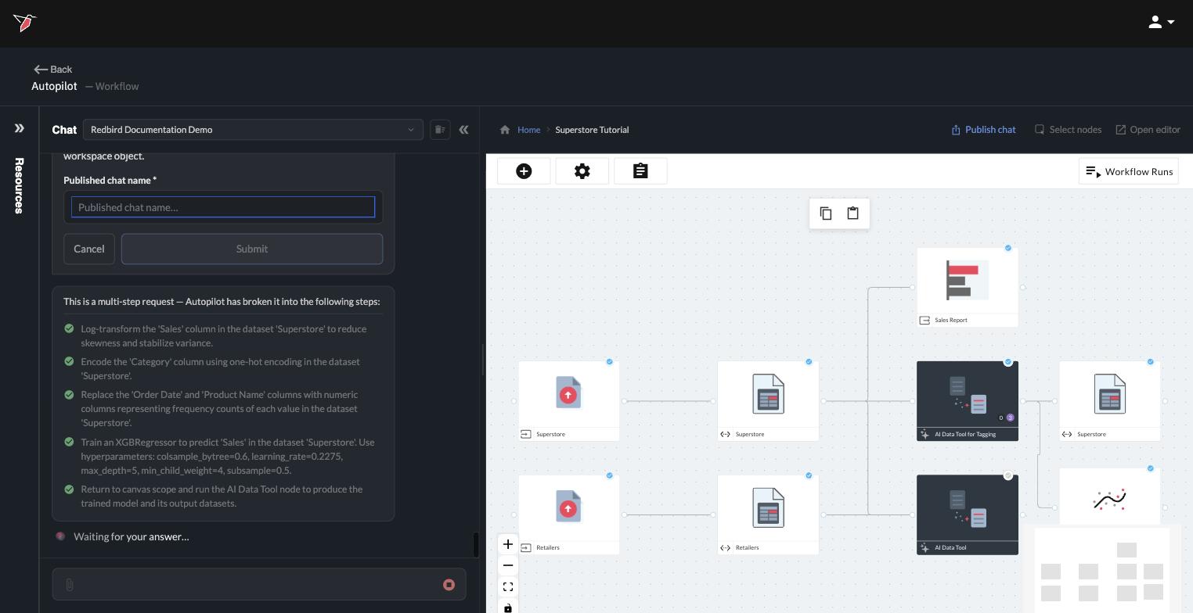This screenshot has height=613, width=1193.
Task: Select the line chart node
Action: pos(1110,497)
